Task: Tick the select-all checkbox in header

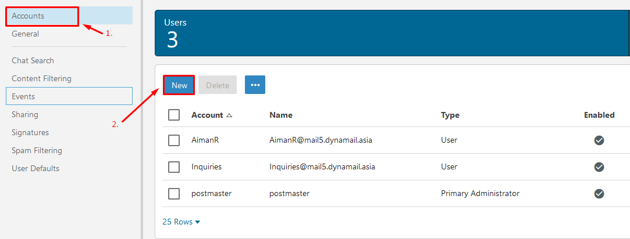Action: pyautogui.click(x=174, y=115)
